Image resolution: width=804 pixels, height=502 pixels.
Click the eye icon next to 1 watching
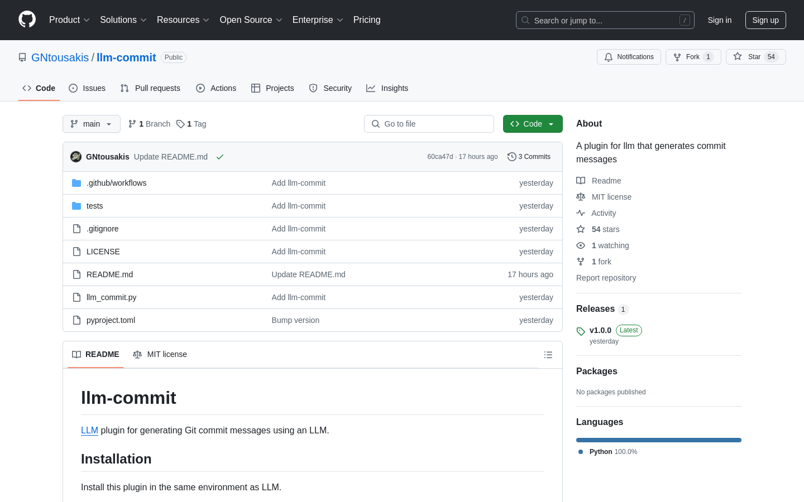581,245
